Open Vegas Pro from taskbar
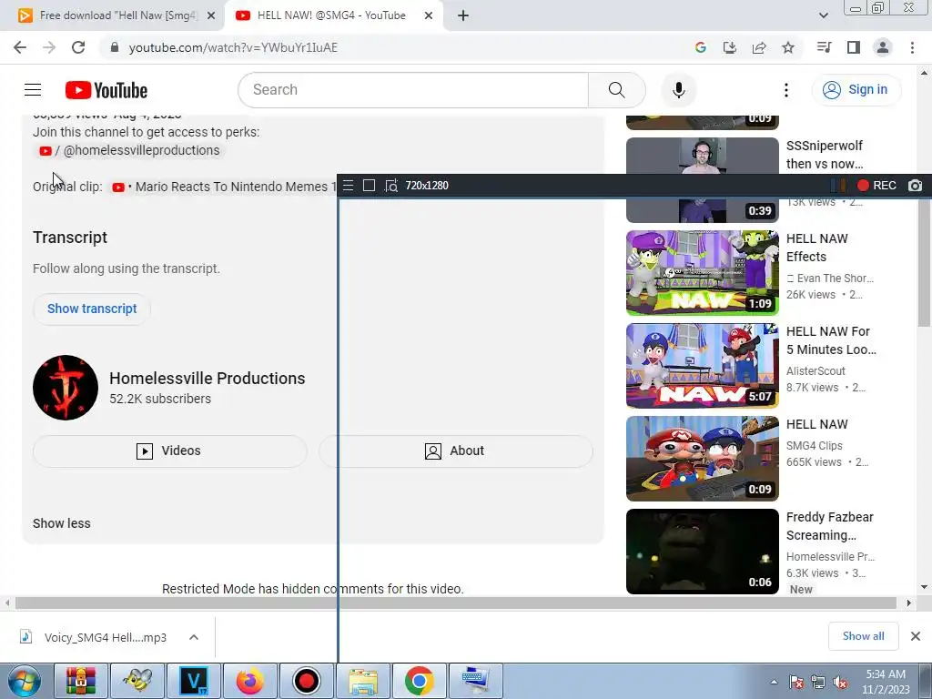This screenshot has width=932, height=699. point(194,681)
